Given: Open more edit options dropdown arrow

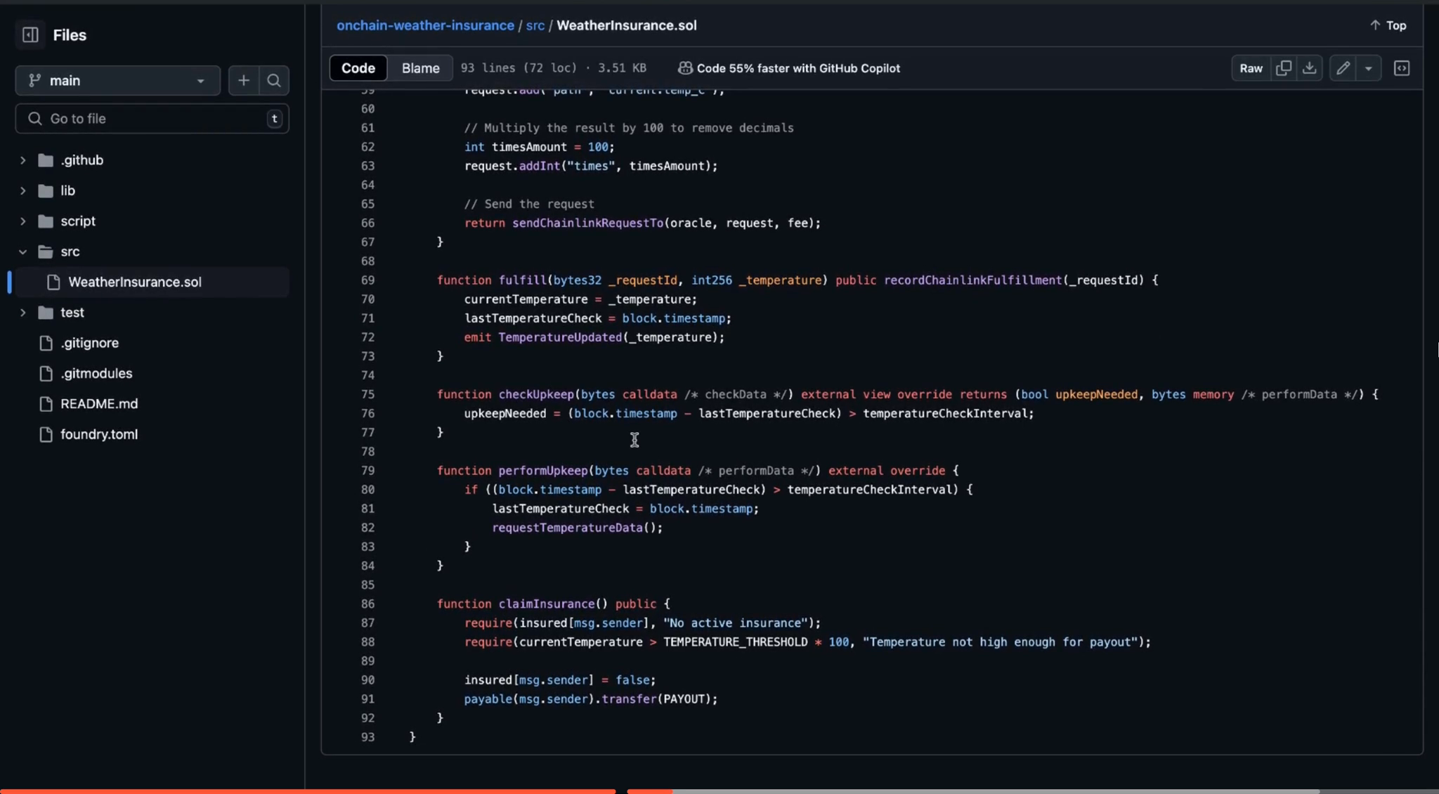Looking at the screenshot, I should point(1368,68).
